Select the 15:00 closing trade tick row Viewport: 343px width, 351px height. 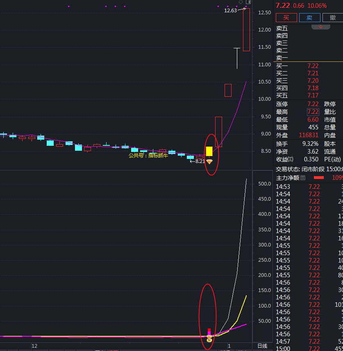pos(309,349)
